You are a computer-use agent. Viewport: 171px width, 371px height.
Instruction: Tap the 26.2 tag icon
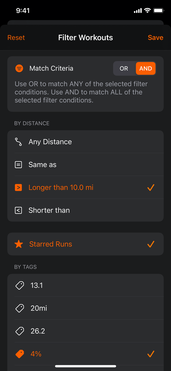click(x=20, y=331)
